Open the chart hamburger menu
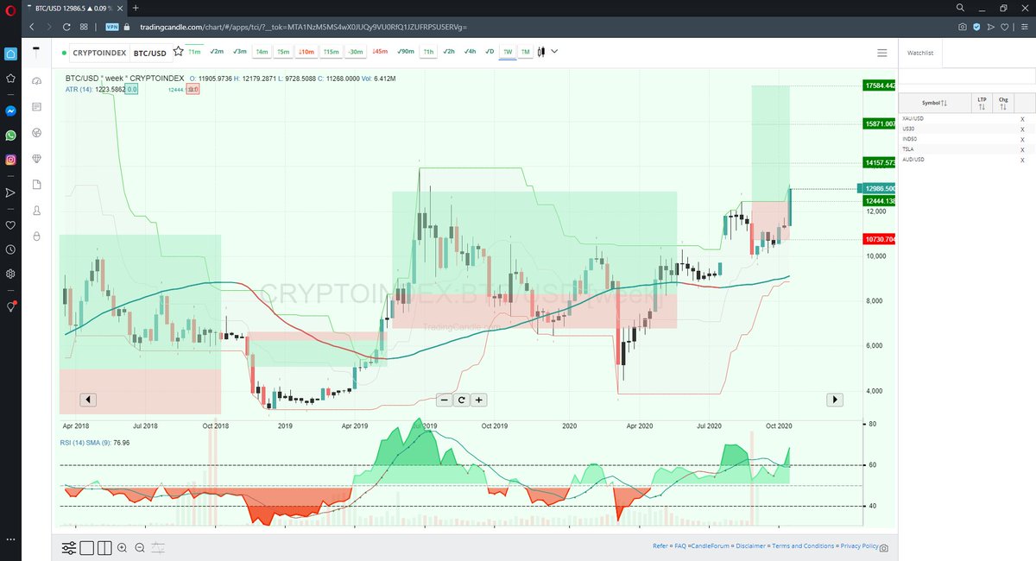Screen dimensions: 1036x561 (x=881, y=53)
